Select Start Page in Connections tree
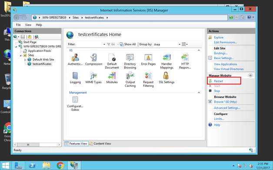The height and width of the screenshot is (170, 273). (30, 42)
